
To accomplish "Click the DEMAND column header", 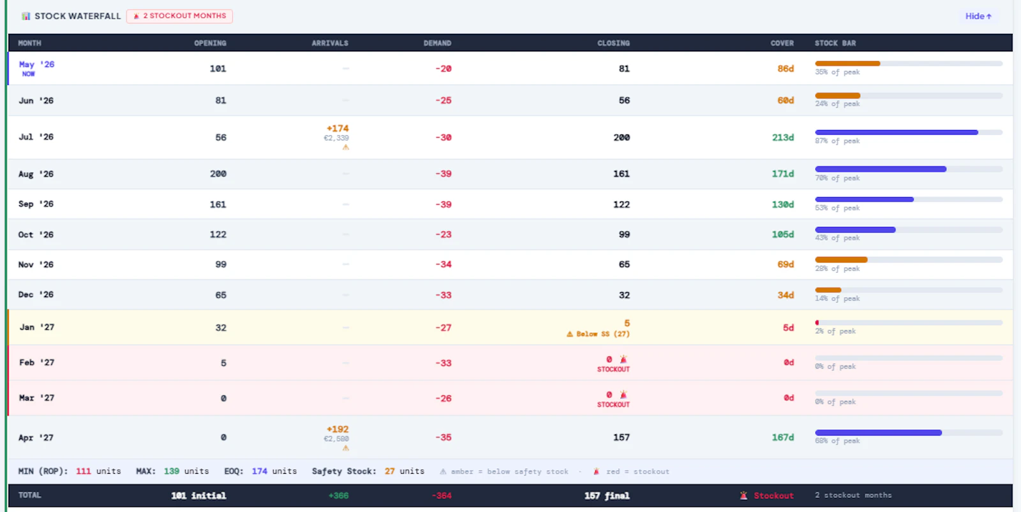I will point(437,43).
